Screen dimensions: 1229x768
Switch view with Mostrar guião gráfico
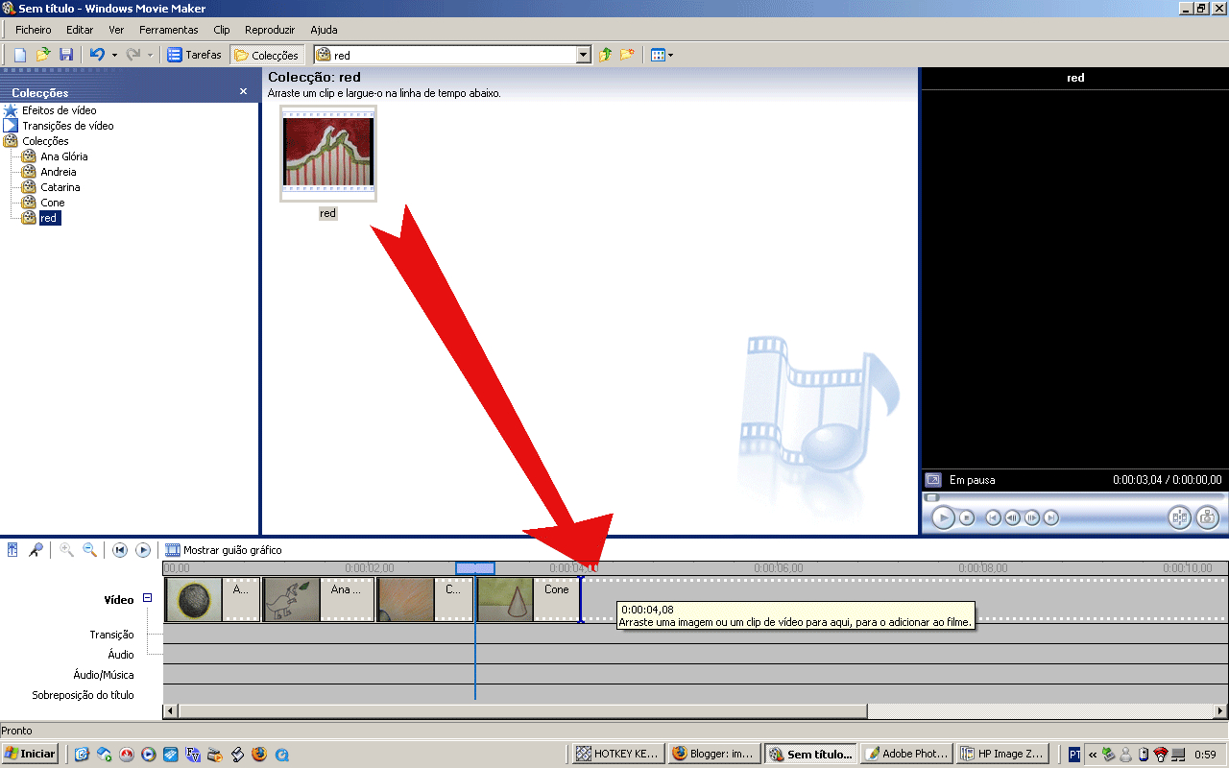[223, 550]
